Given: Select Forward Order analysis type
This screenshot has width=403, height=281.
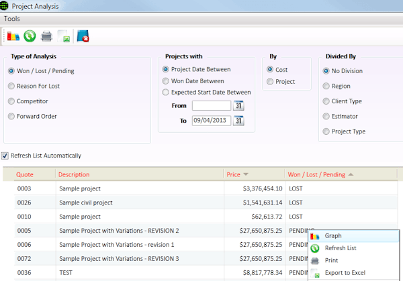Looking at the screenshot, I should click(11, 116).
